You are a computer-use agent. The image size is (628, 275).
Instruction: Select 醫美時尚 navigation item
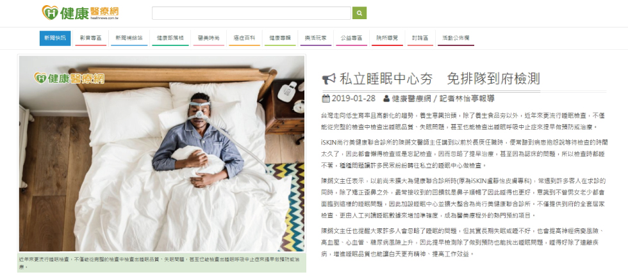[x=209, y=38]
